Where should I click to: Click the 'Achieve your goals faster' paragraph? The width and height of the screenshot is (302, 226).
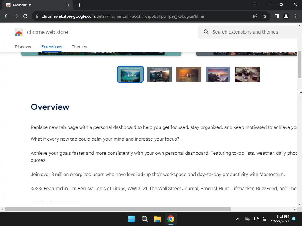164,157
